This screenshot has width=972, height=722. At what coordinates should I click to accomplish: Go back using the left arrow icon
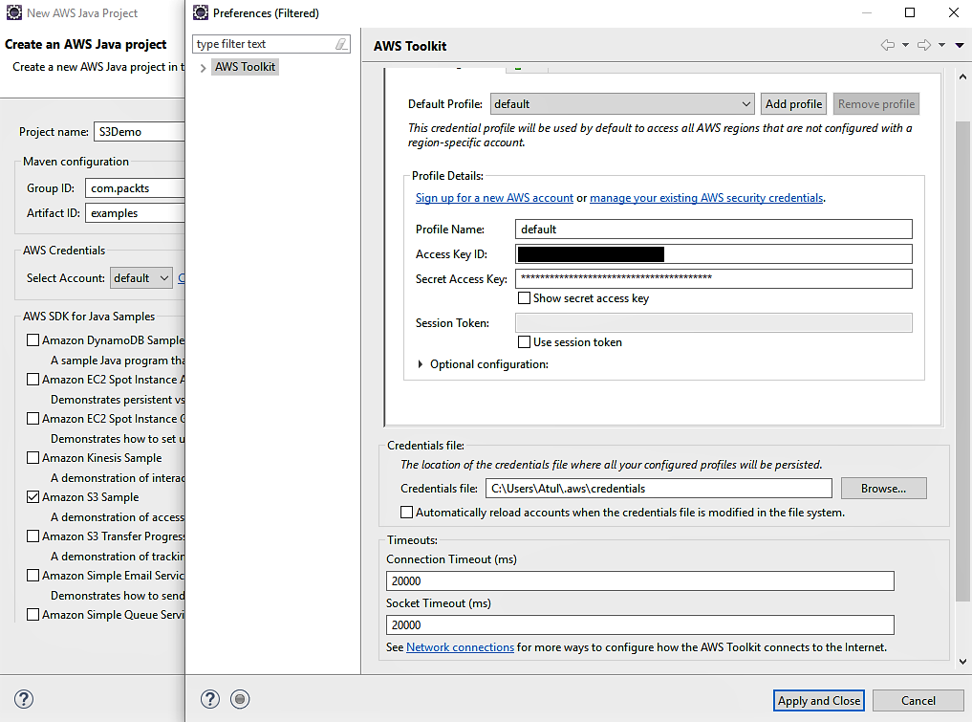[x=888, y=45]
